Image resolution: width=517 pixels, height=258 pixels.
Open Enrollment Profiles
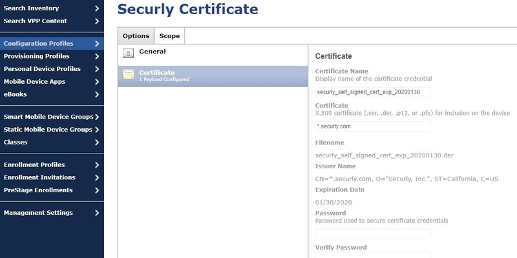(52, 165)
